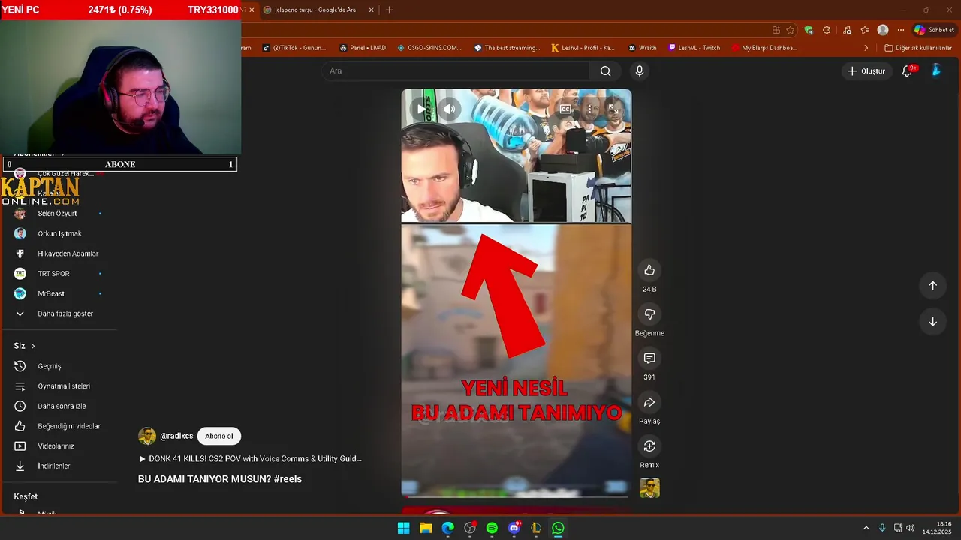Open the @radixcs channel link

176,436
